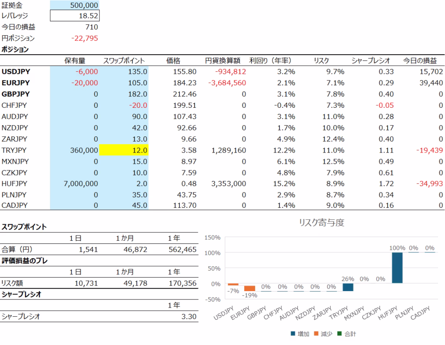Click the orange 減少 legend entry

tap(321, 334)
